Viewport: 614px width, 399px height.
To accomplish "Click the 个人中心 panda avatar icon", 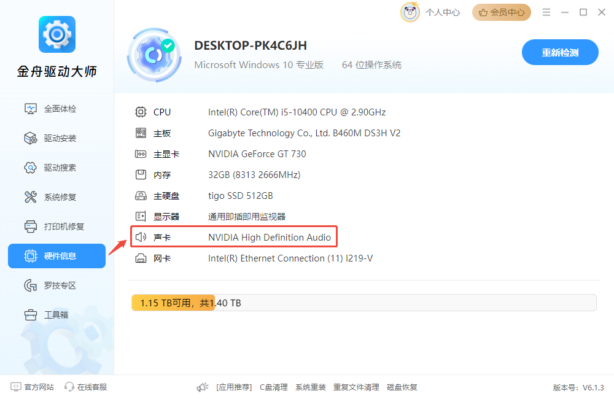I will (410, 12).
